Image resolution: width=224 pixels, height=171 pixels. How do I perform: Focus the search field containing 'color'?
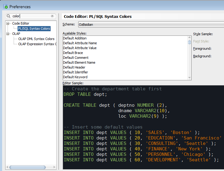31,16
